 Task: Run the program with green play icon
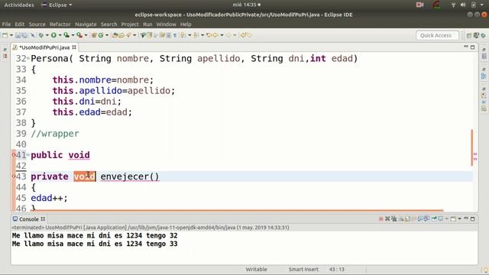click(x=53, y=35)
